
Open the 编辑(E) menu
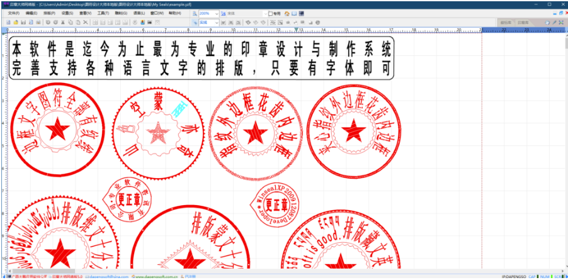pos(31,13)
